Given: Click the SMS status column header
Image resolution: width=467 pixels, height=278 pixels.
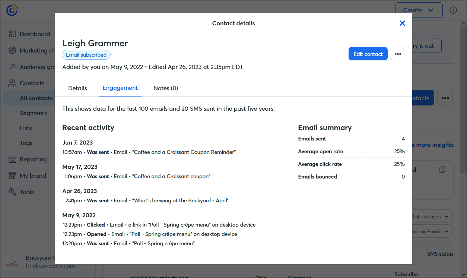Looking at the screenshot, I should pyautogui.click(x=440, y=254).
